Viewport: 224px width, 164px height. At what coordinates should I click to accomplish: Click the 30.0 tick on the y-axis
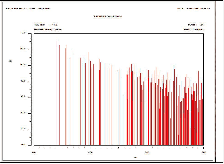pos(22,97)
